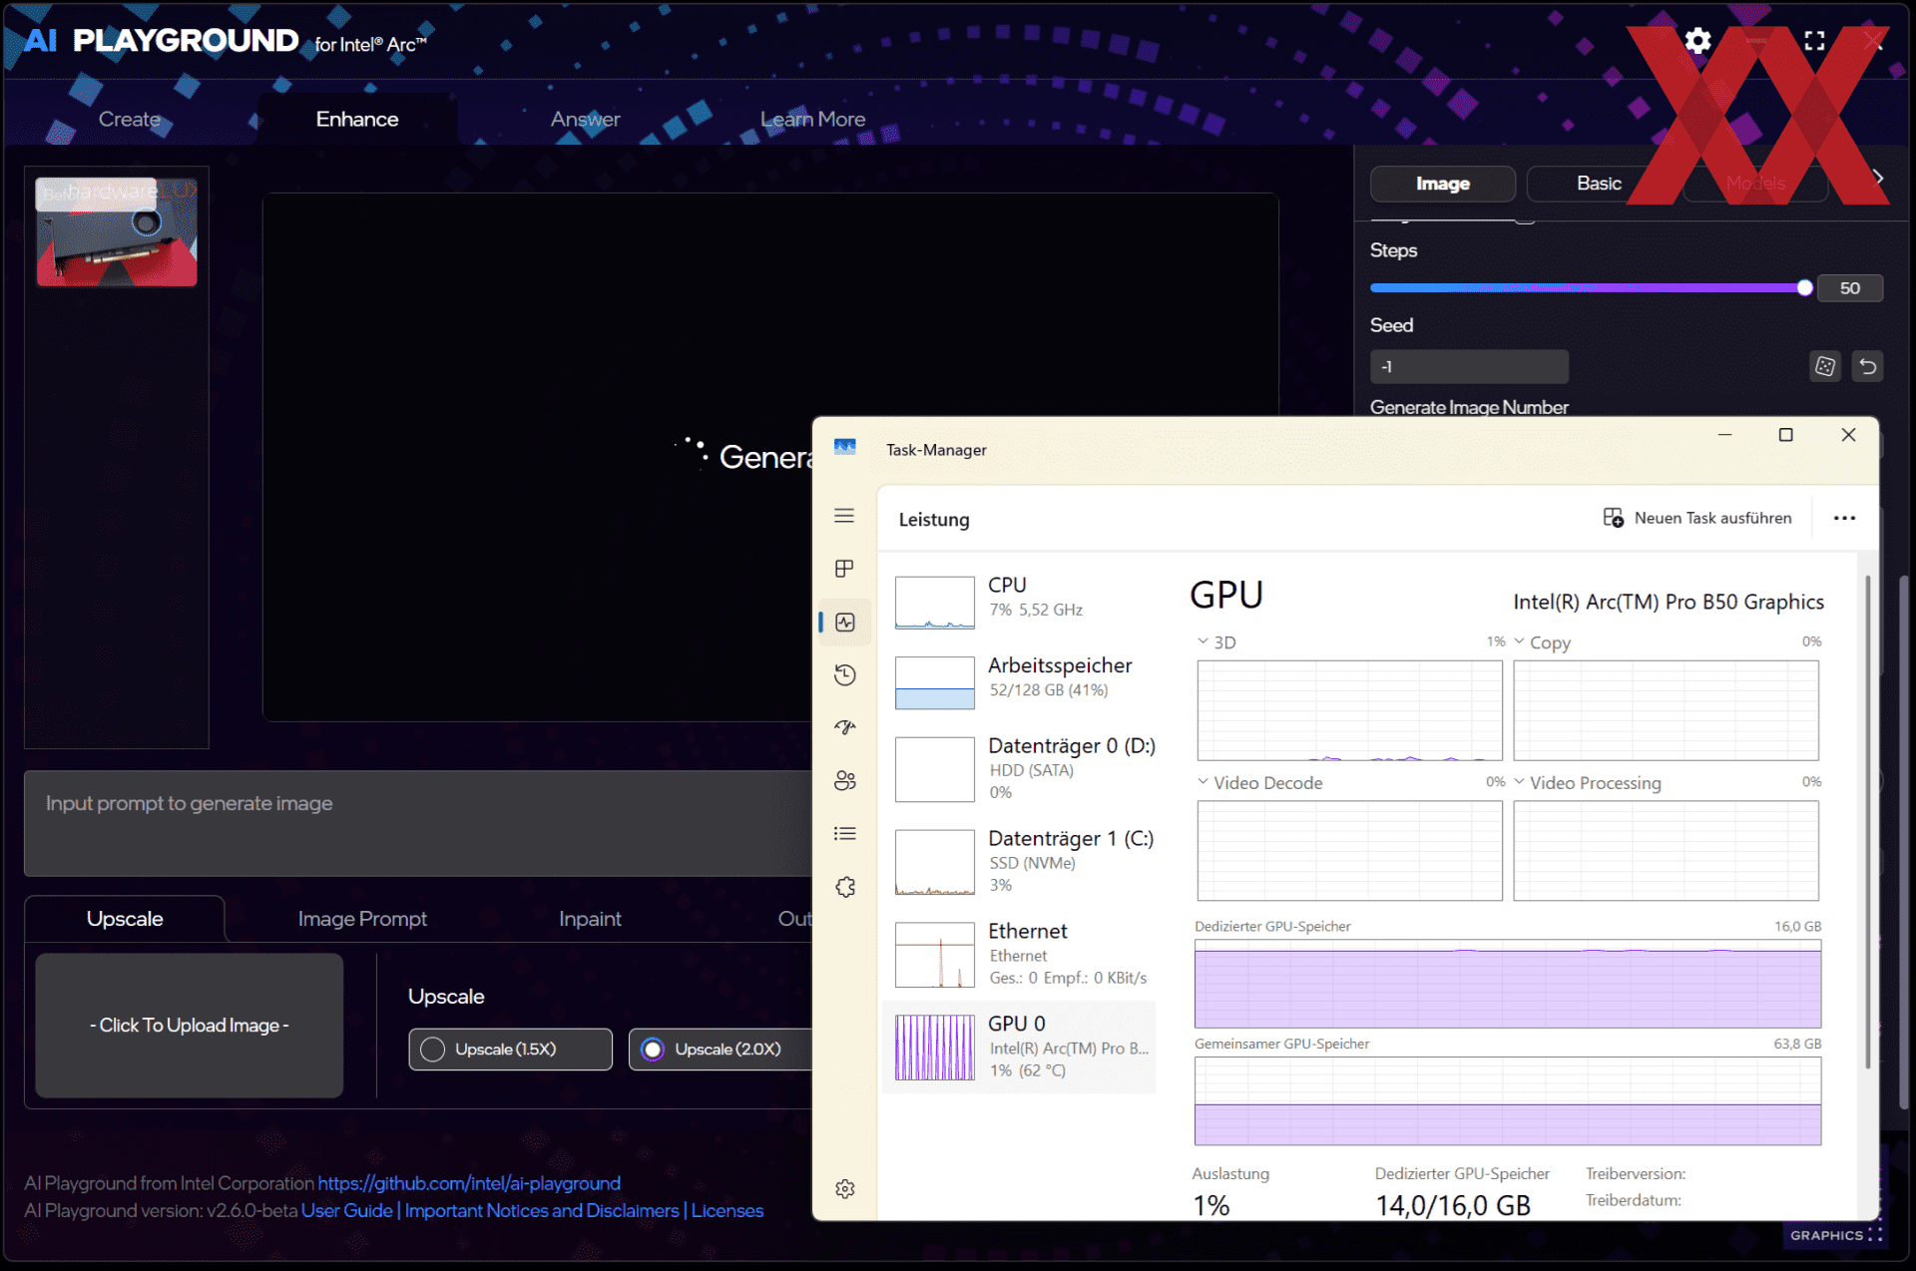The image size is (1916, 1271).
Task: Switch to the Enhance tab
Action: click(357, 119)
